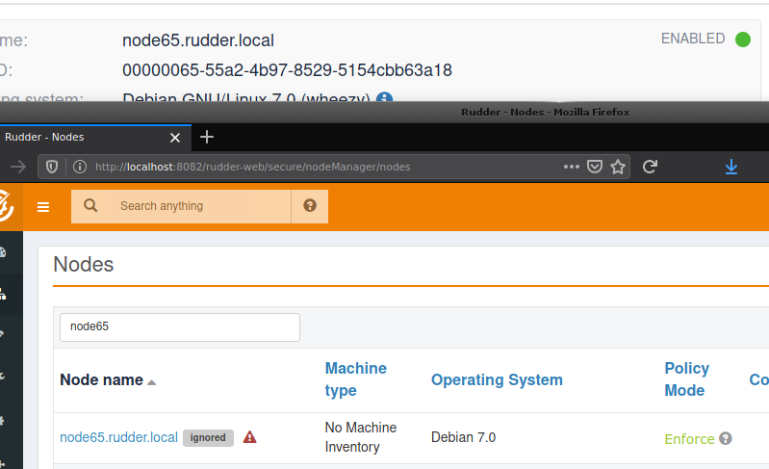Toggle the Rudder hamburger sidebar menu

pos(43,207)
